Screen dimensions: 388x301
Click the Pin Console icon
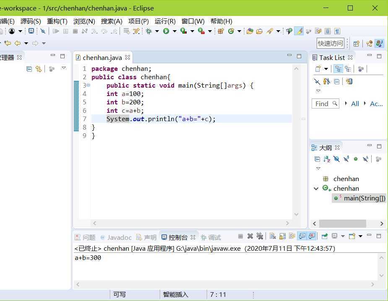pos(324,236)
